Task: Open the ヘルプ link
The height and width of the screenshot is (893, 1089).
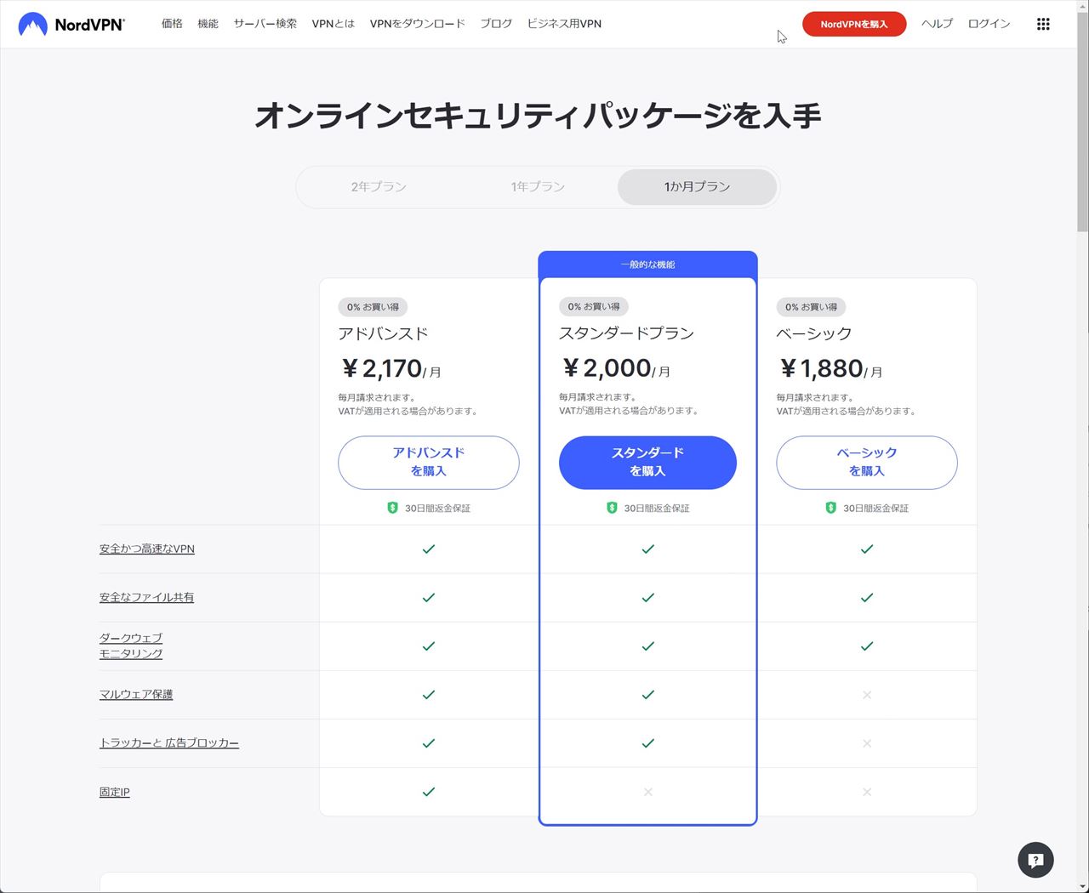Action: pos(937,24)
